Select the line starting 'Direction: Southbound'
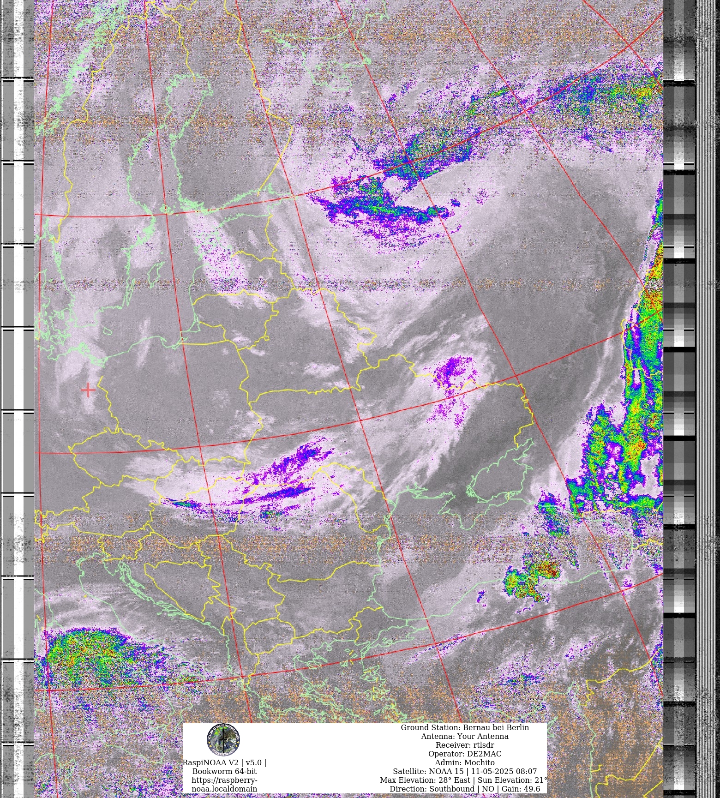The image size is (720, 798). coord(465,789)
